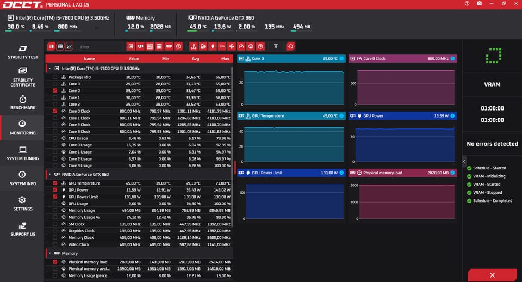Screen dimensions: 522x282
Task: Toggle GPU device filter icon
Action: tap(140, 46)
